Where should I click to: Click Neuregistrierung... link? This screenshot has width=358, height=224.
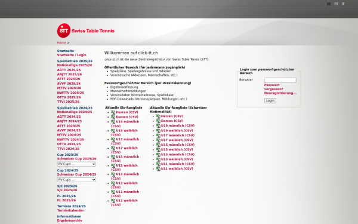(280, 93)
